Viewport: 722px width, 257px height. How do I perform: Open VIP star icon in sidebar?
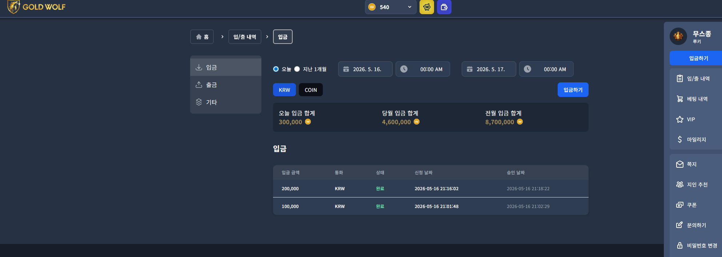click(x=680, y=119)
